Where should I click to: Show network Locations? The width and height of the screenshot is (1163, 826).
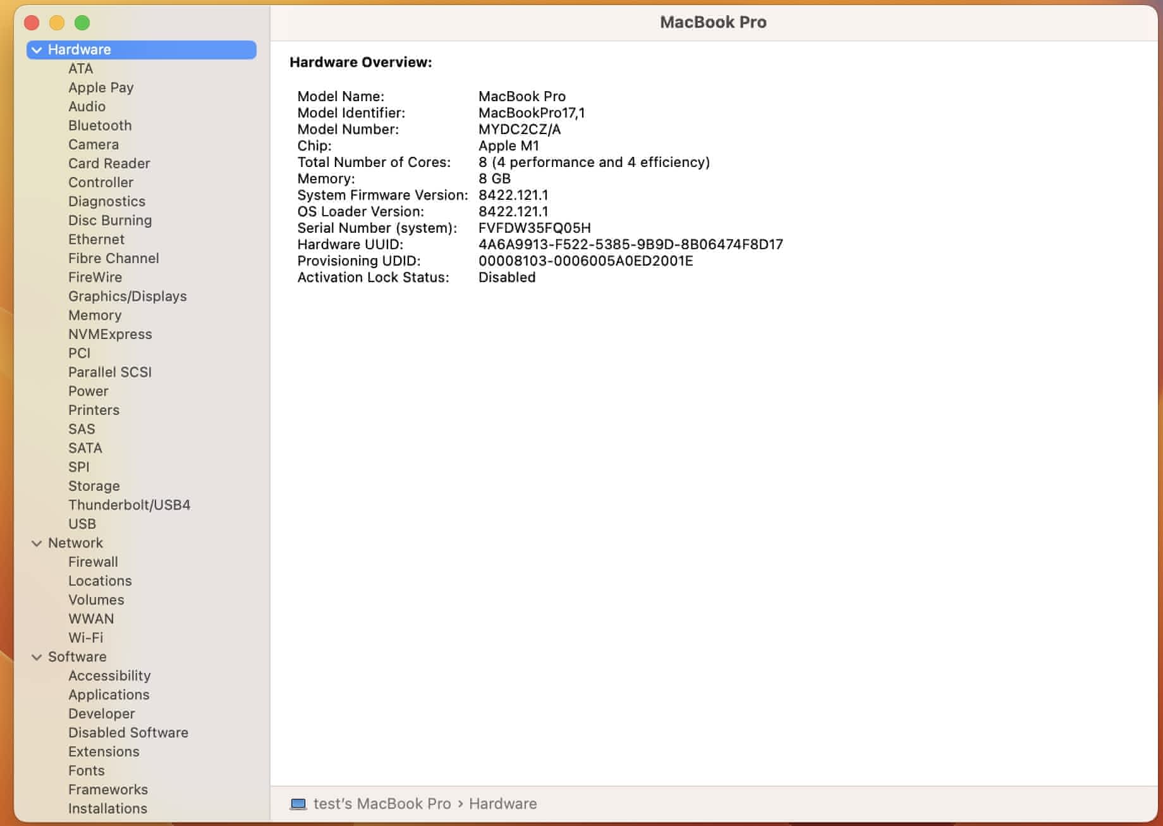[100, 581]
